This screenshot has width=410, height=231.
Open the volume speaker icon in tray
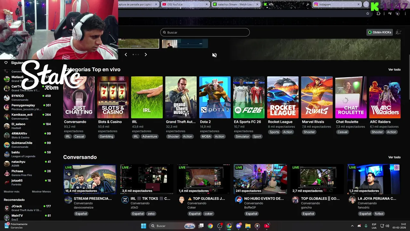click(387, 226)
